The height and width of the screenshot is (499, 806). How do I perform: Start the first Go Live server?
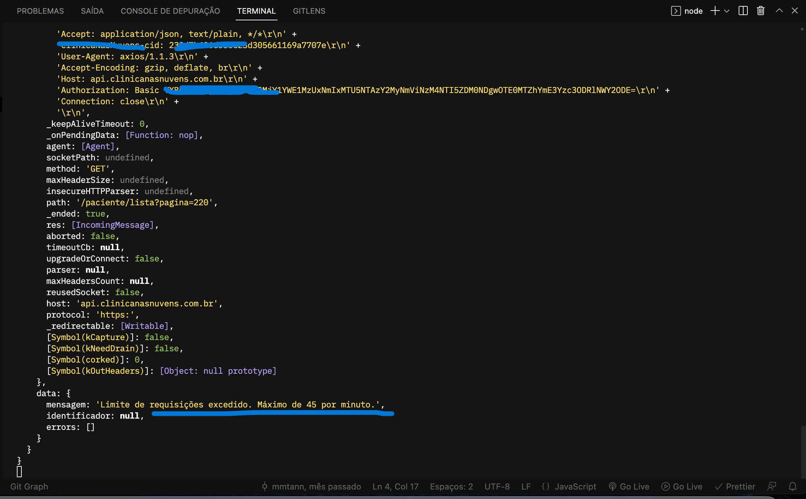pos(629,486)
